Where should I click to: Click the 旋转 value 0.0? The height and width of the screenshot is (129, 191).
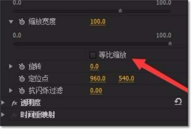[95, 67]
